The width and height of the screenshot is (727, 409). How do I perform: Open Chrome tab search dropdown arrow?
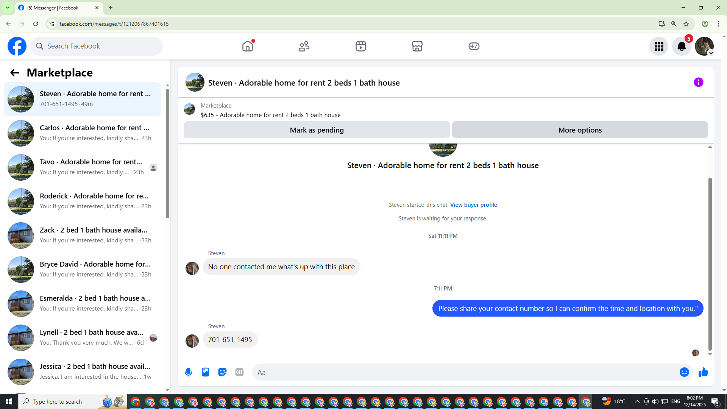(x=8, y=8)
